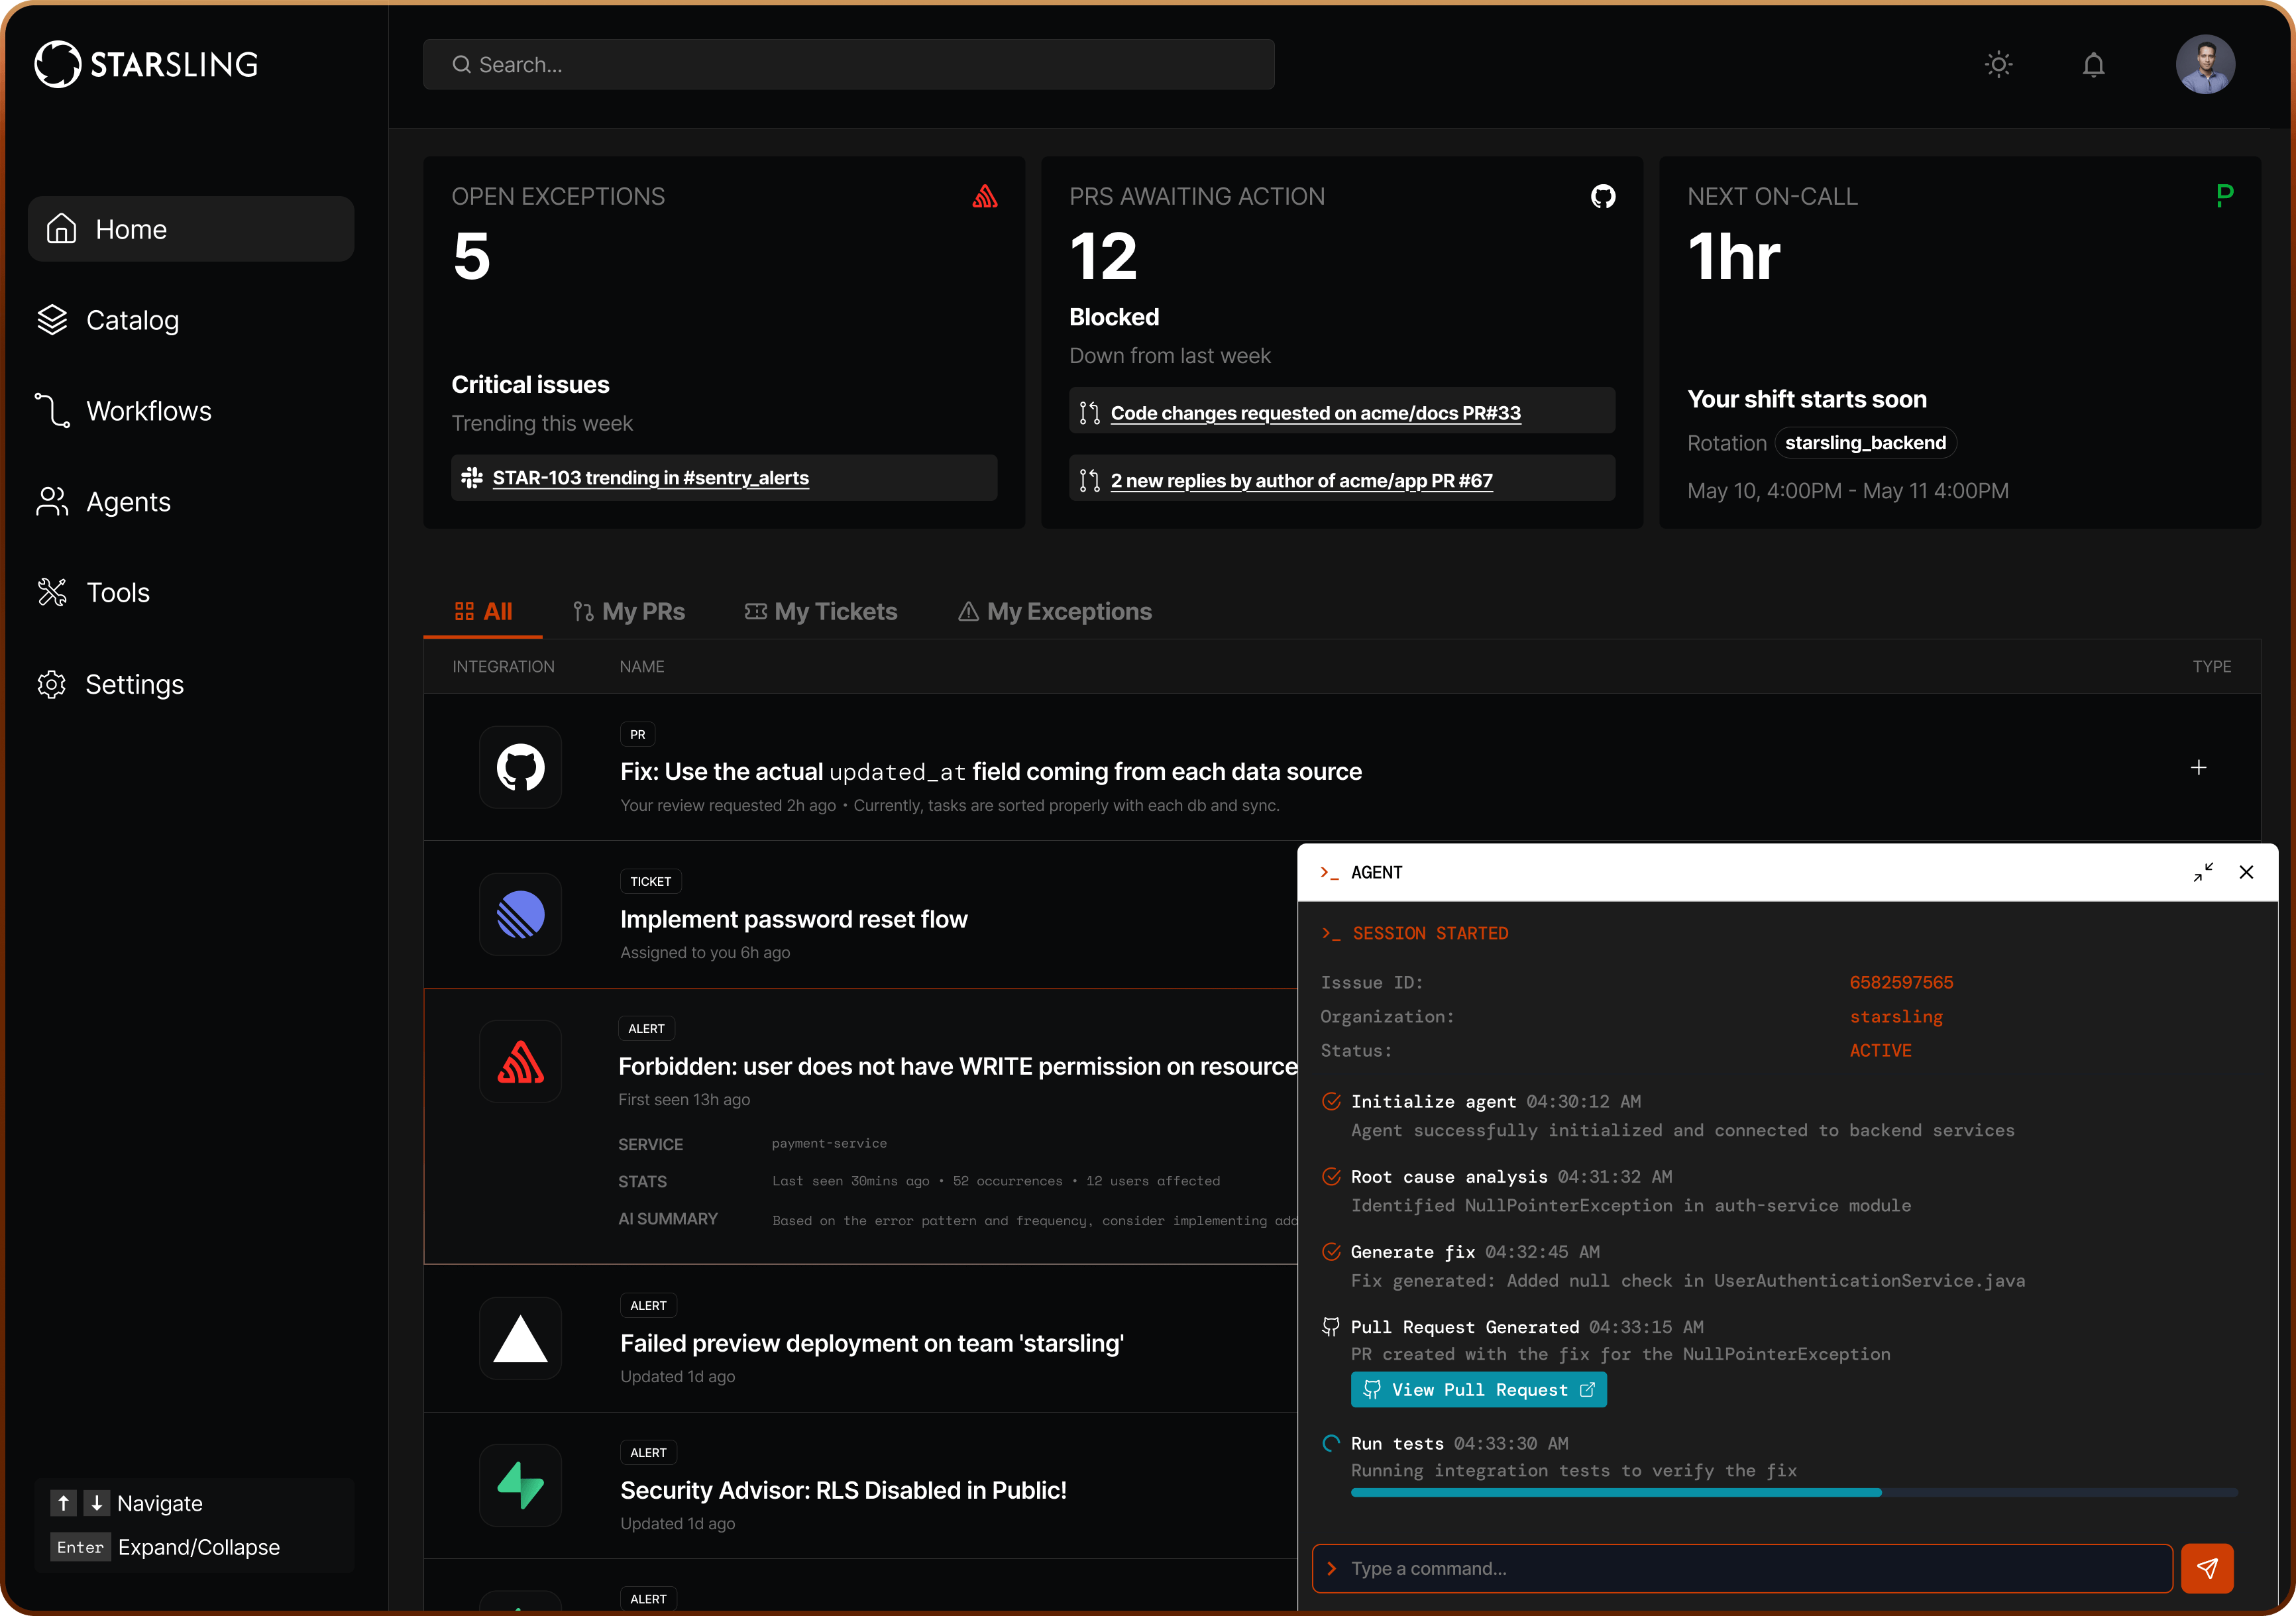Click View Pull Request button
The height and width of the screenshot is (1616, 2296).
coord(1478,1390)
